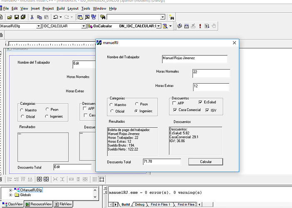Screen dimensions: 292x208
Task: Click the red Execute Program exclamation icon
Action: pyautogui.click(x=200, y=26)
